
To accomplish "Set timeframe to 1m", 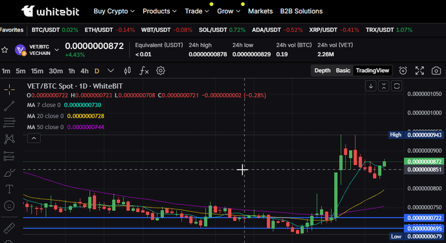I will (6, 71).
